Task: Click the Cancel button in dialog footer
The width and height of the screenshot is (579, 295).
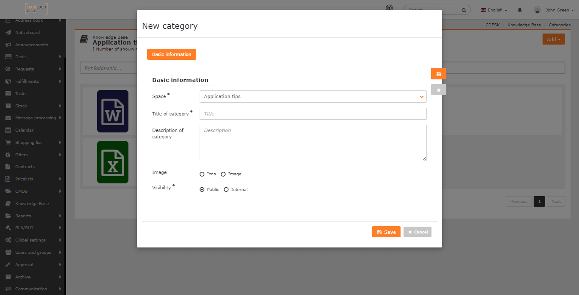Action: point(418,232)
